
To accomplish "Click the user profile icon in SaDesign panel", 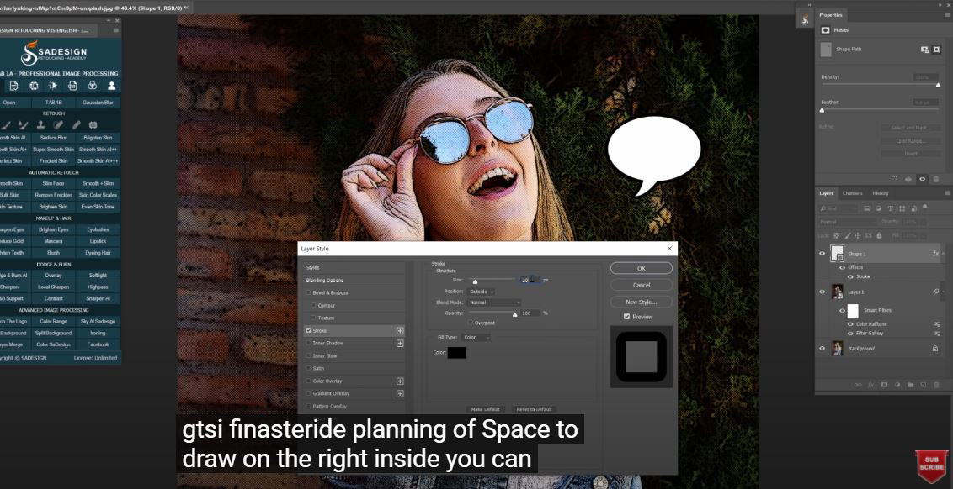I will (x=111, y=86).
